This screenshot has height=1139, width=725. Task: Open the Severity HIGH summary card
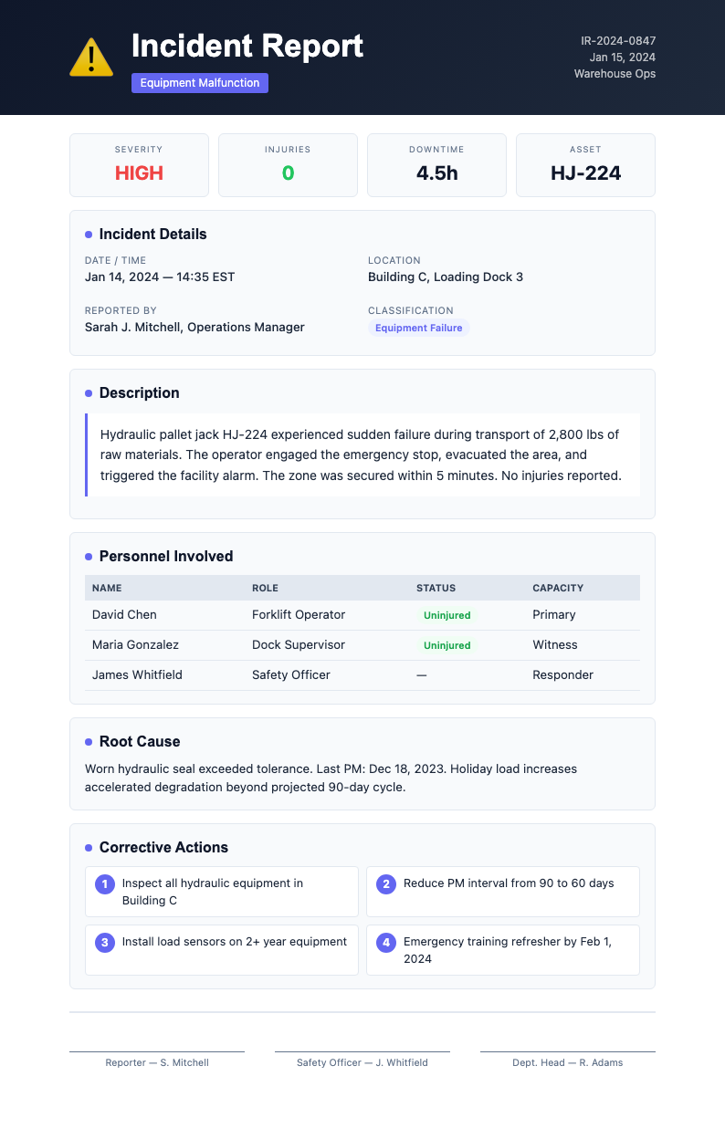[139, 165]
